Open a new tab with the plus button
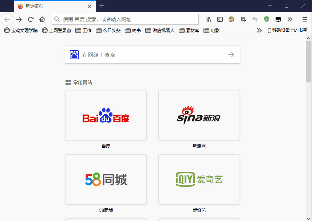The height and width of the screenshot is (221, 312). (102, 6)
